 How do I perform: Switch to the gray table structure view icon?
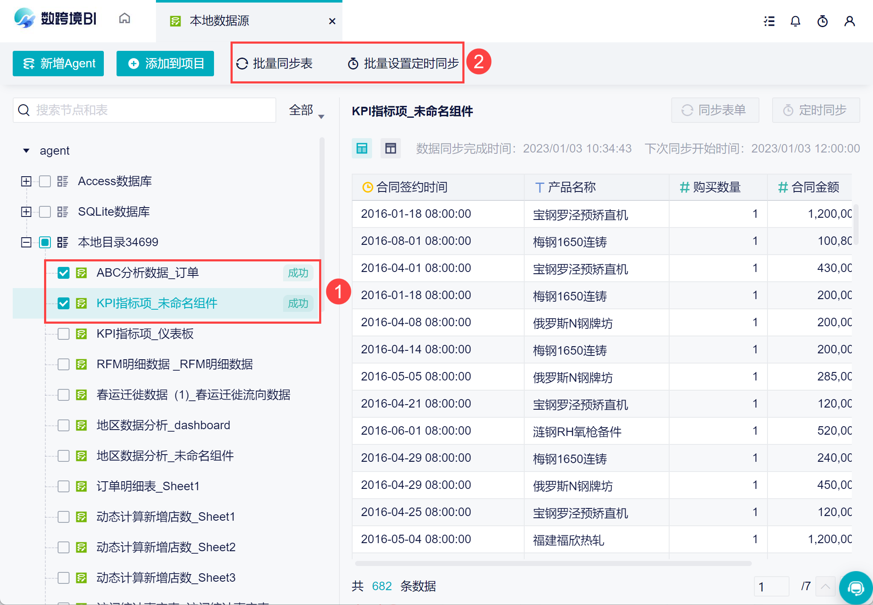(390, 148)
